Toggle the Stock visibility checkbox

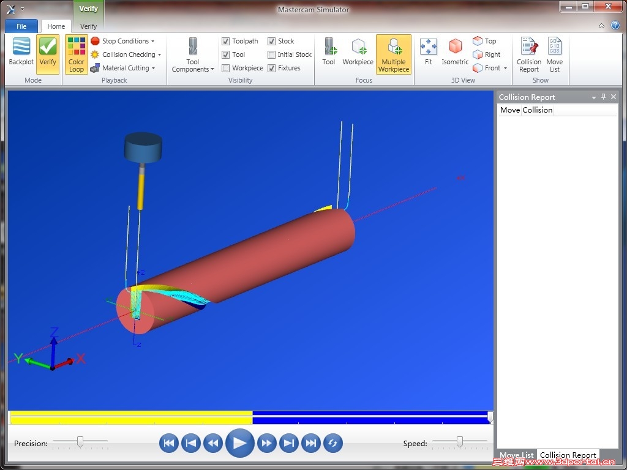pos(271,41)
